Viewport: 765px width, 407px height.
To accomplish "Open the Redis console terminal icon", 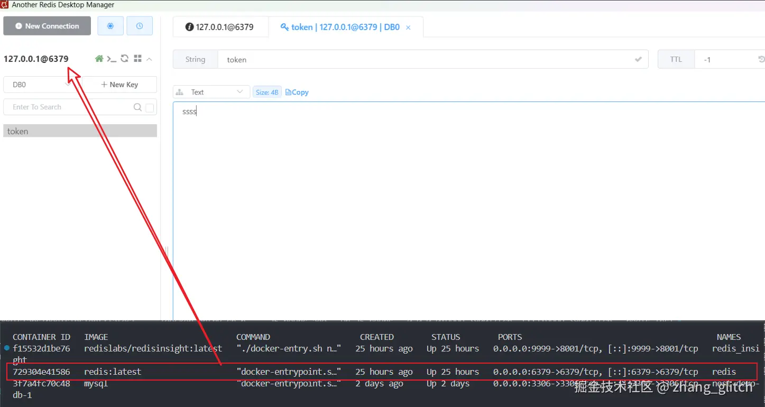I will pyautogui.click(x=112, y=59).
